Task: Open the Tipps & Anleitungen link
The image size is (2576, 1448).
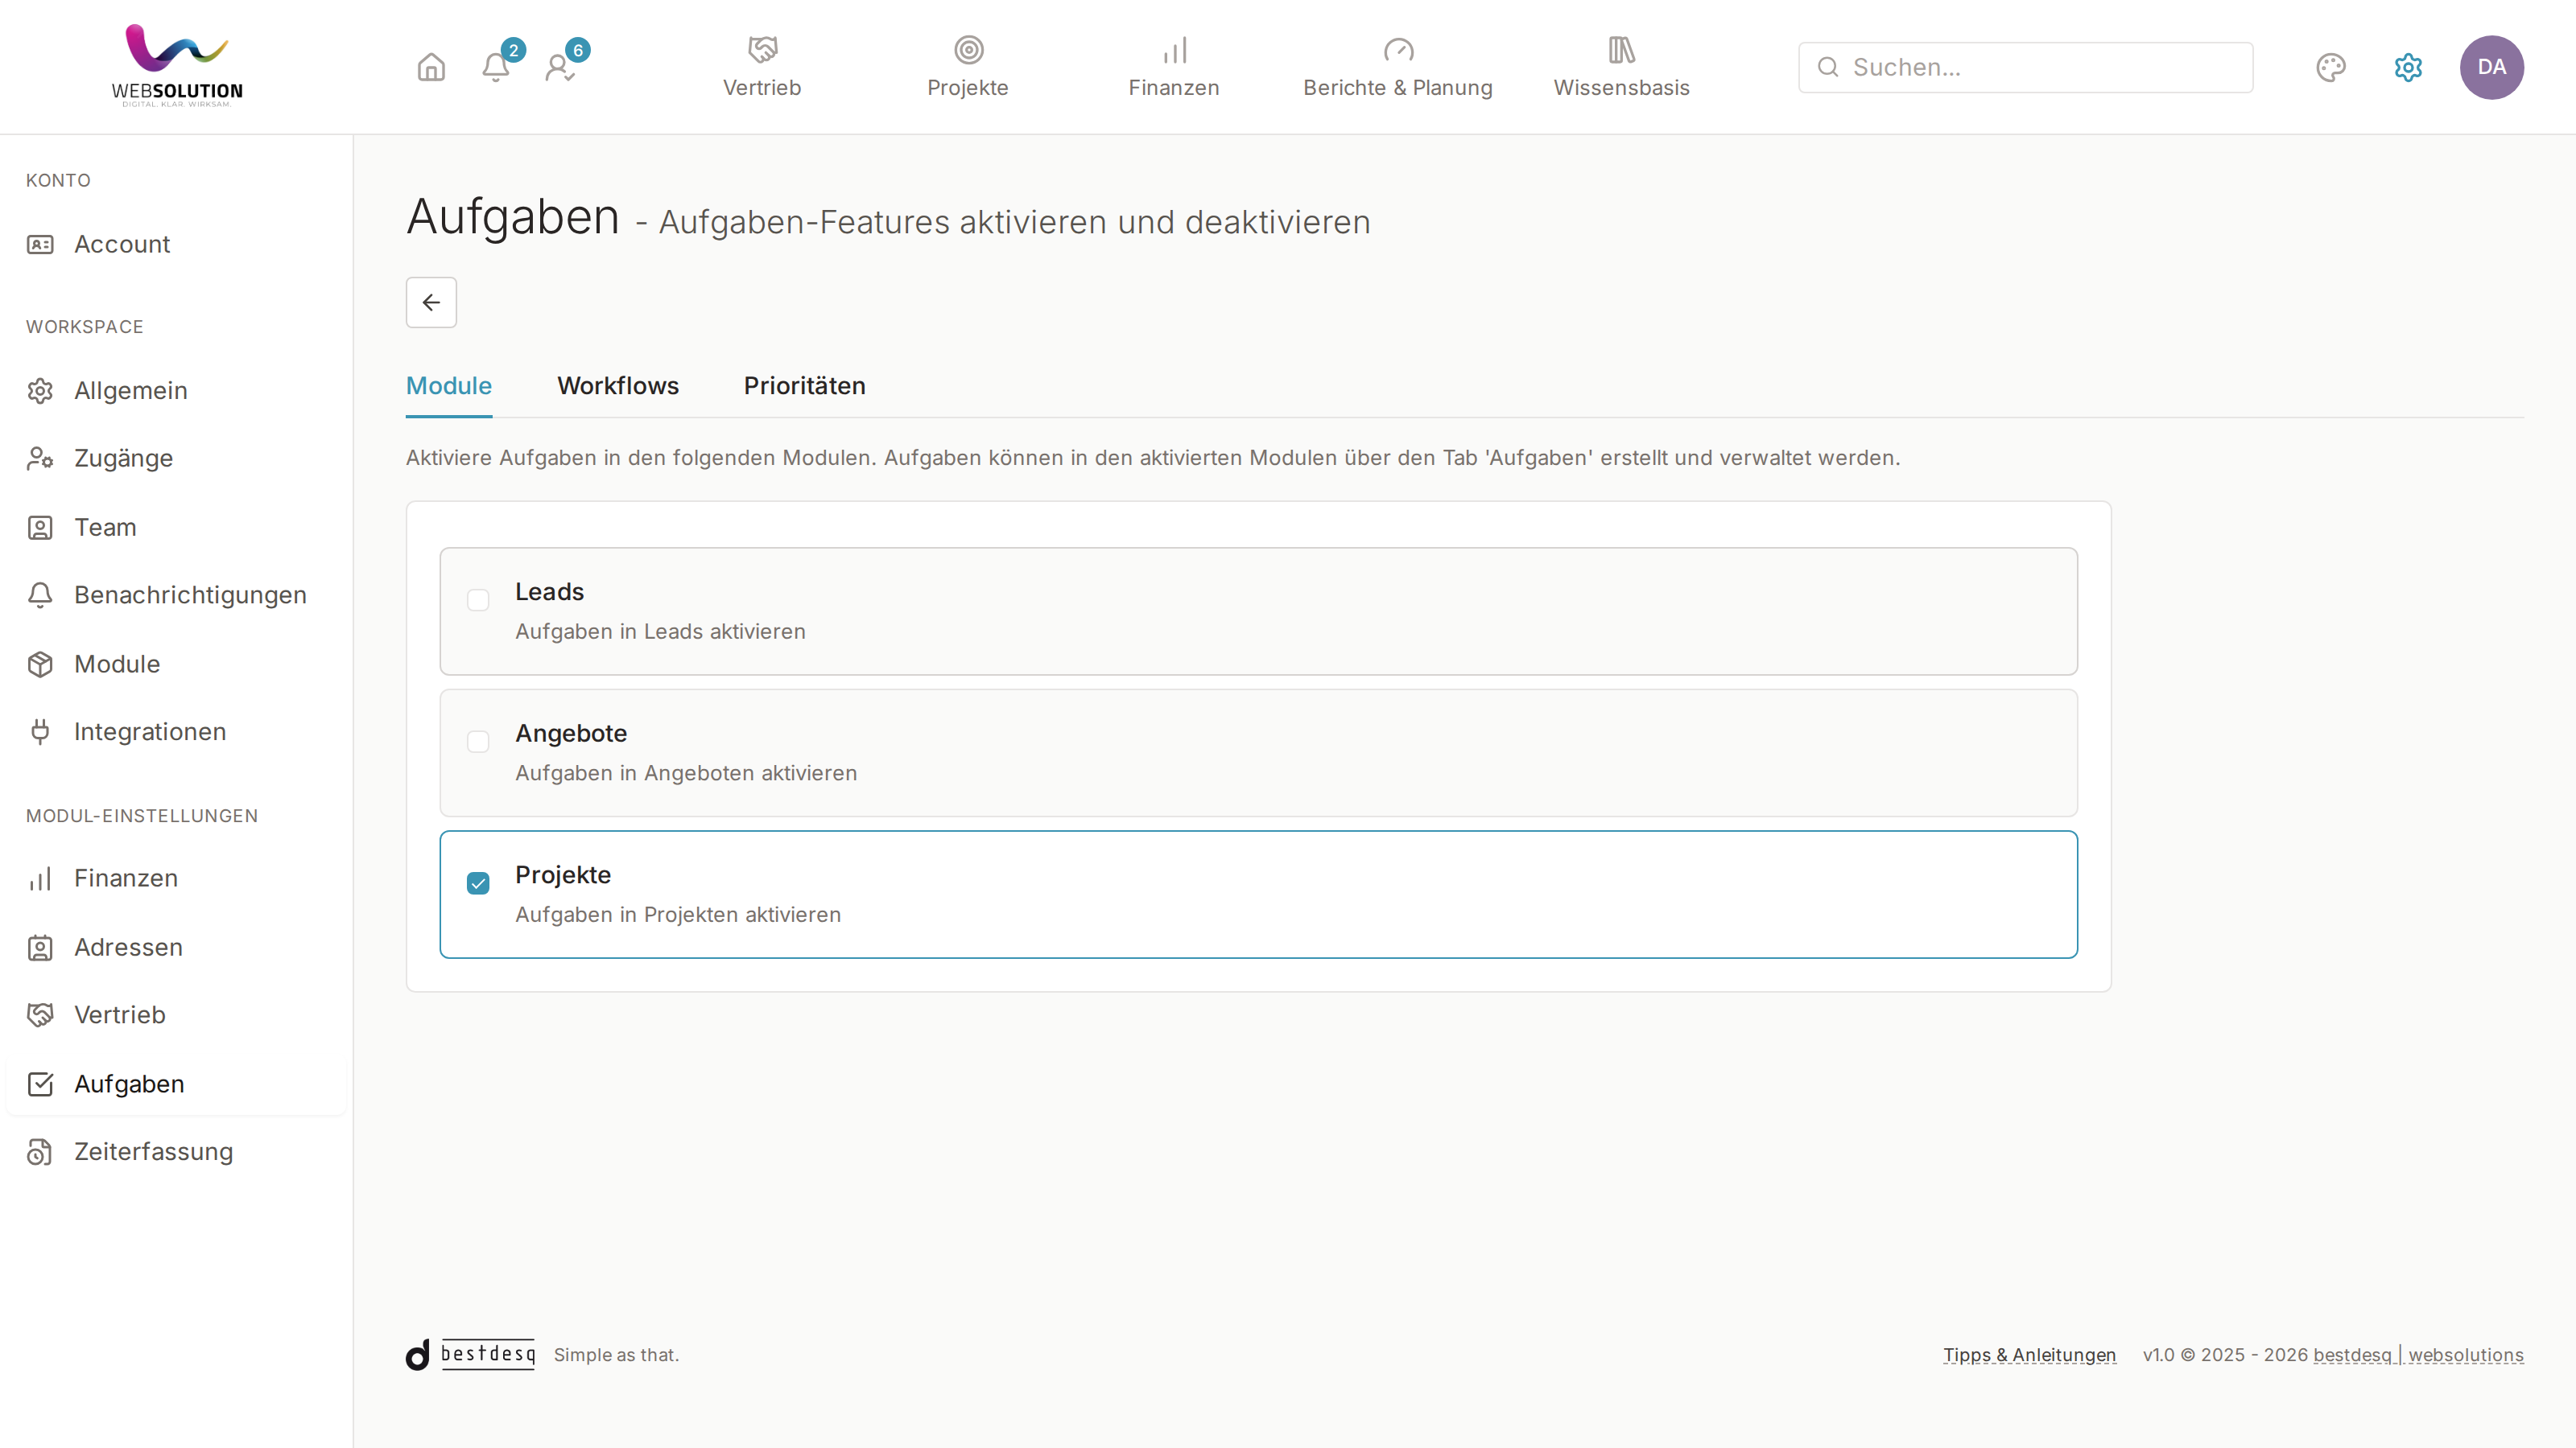Action: pyautogui.click(x=2029, y=1355)
